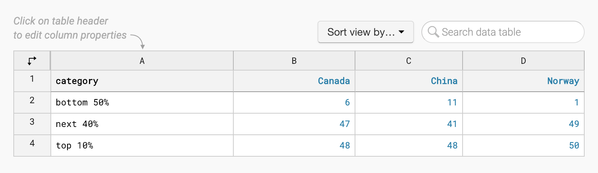The width and height of the screenshot is (598, 173).
Task: Open the Sort view by dropdown
Action: [x=365, y=32]
